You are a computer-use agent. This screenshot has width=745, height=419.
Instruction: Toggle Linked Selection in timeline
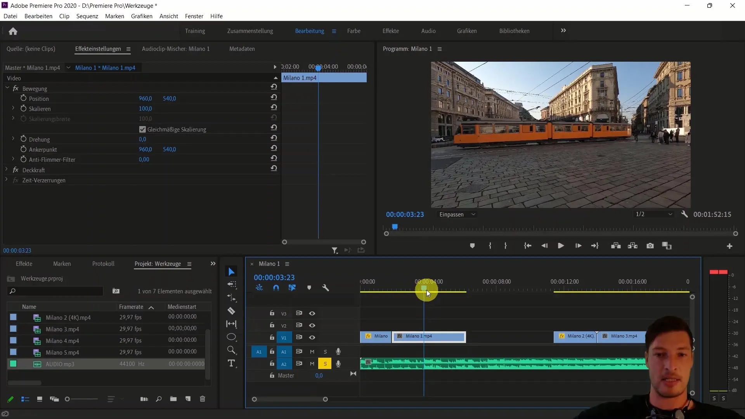pyautogui.click(x=292, y=288)
